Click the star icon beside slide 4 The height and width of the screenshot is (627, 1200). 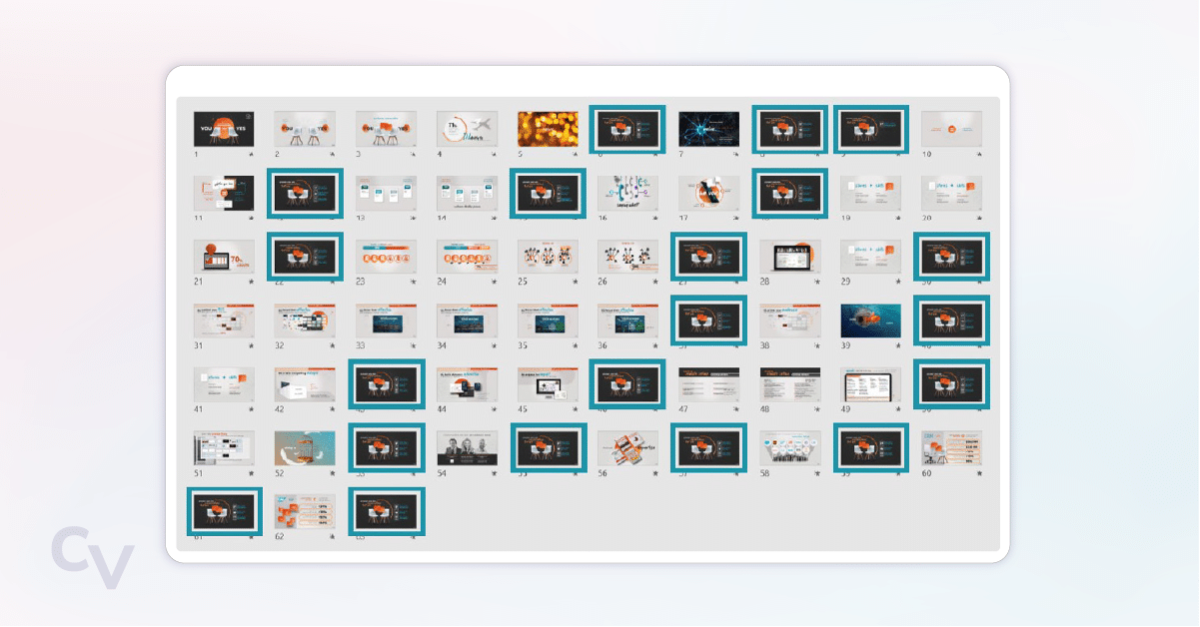click(495, 155)
